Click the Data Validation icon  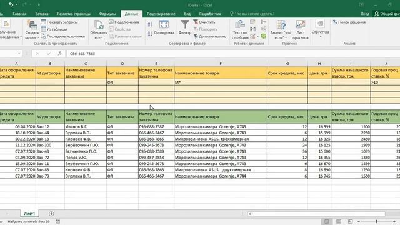point(252,36)
